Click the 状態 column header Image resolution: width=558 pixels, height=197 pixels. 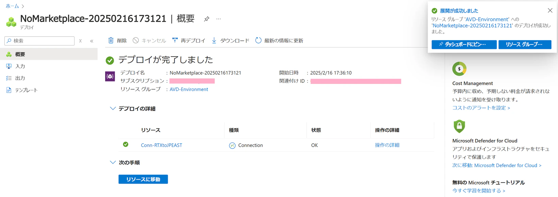[x=316, y=130]
